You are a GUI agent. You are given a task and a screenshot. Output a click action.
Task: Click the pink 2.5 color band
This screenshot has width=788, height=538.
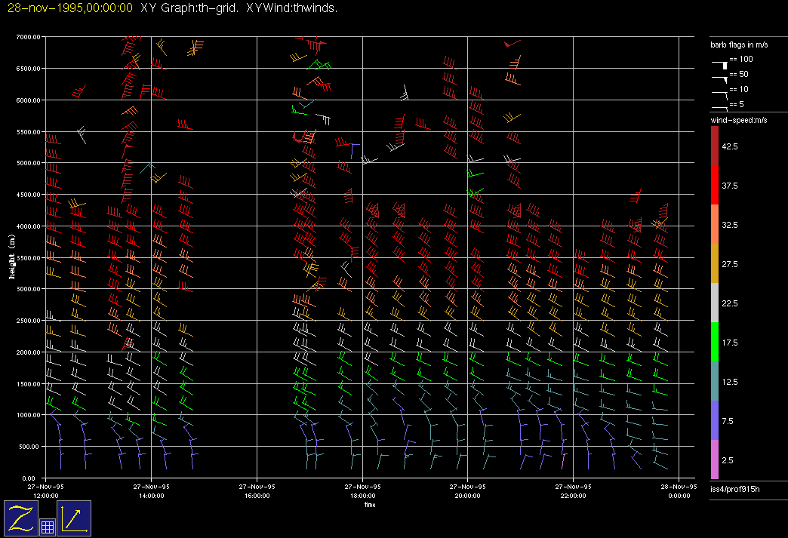tap(715, 460)
